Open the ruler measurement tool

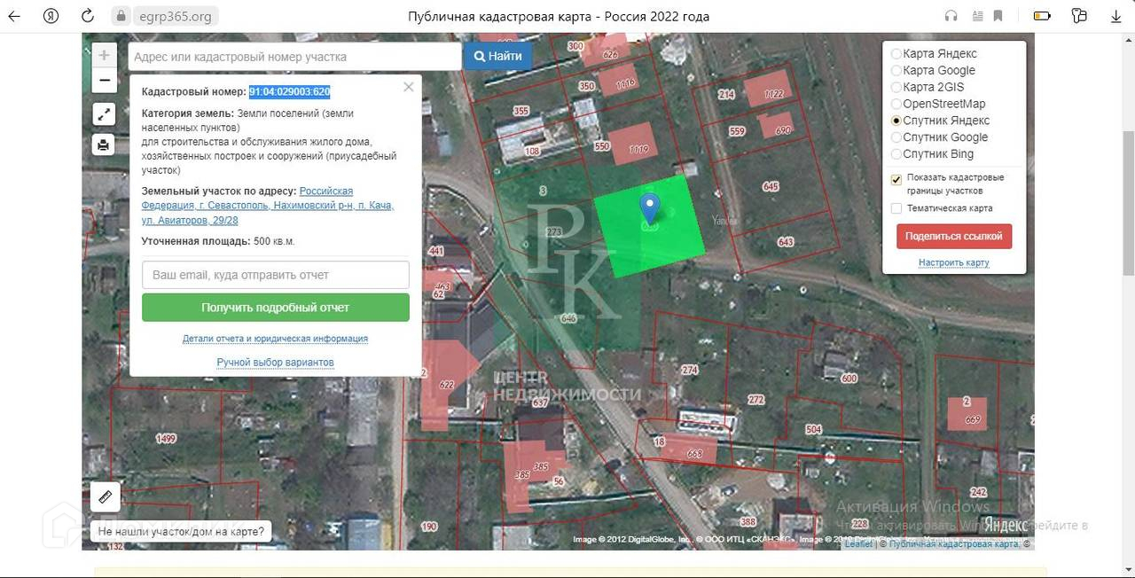[x=105, y=496]
